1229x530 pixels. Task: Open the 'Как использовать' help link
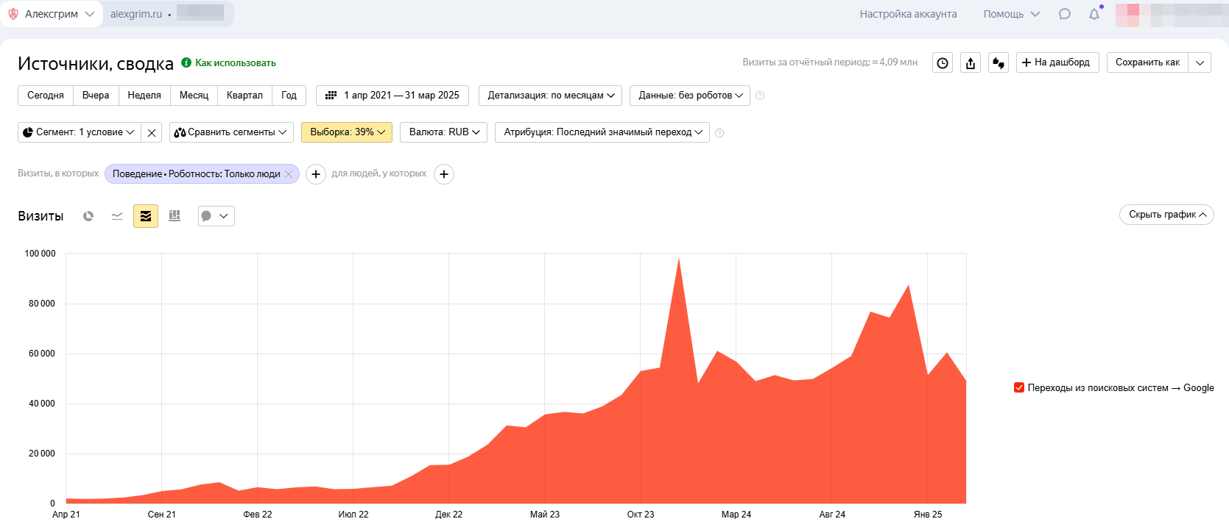tap(235, 63)
